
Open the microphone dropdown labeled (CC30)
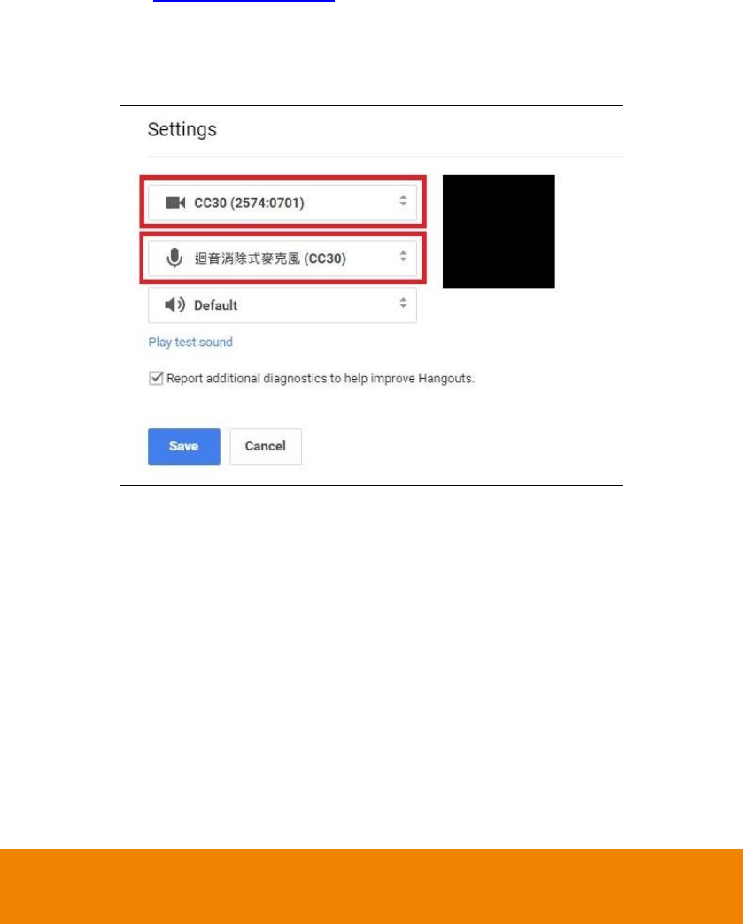coord(282,258)
